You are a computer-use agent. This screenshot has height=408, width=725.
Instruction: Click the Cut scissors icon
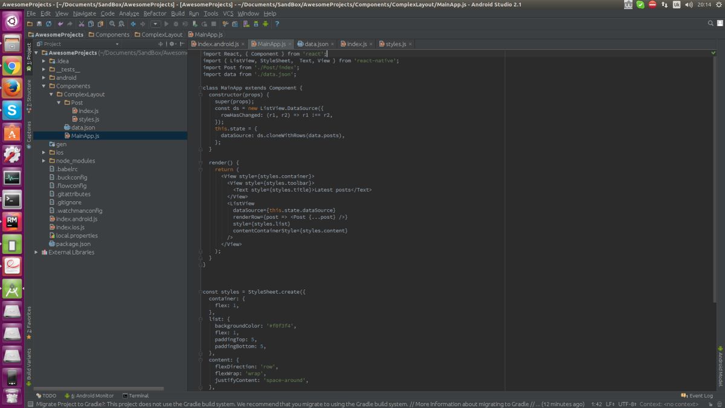click(x=82, y=24)
